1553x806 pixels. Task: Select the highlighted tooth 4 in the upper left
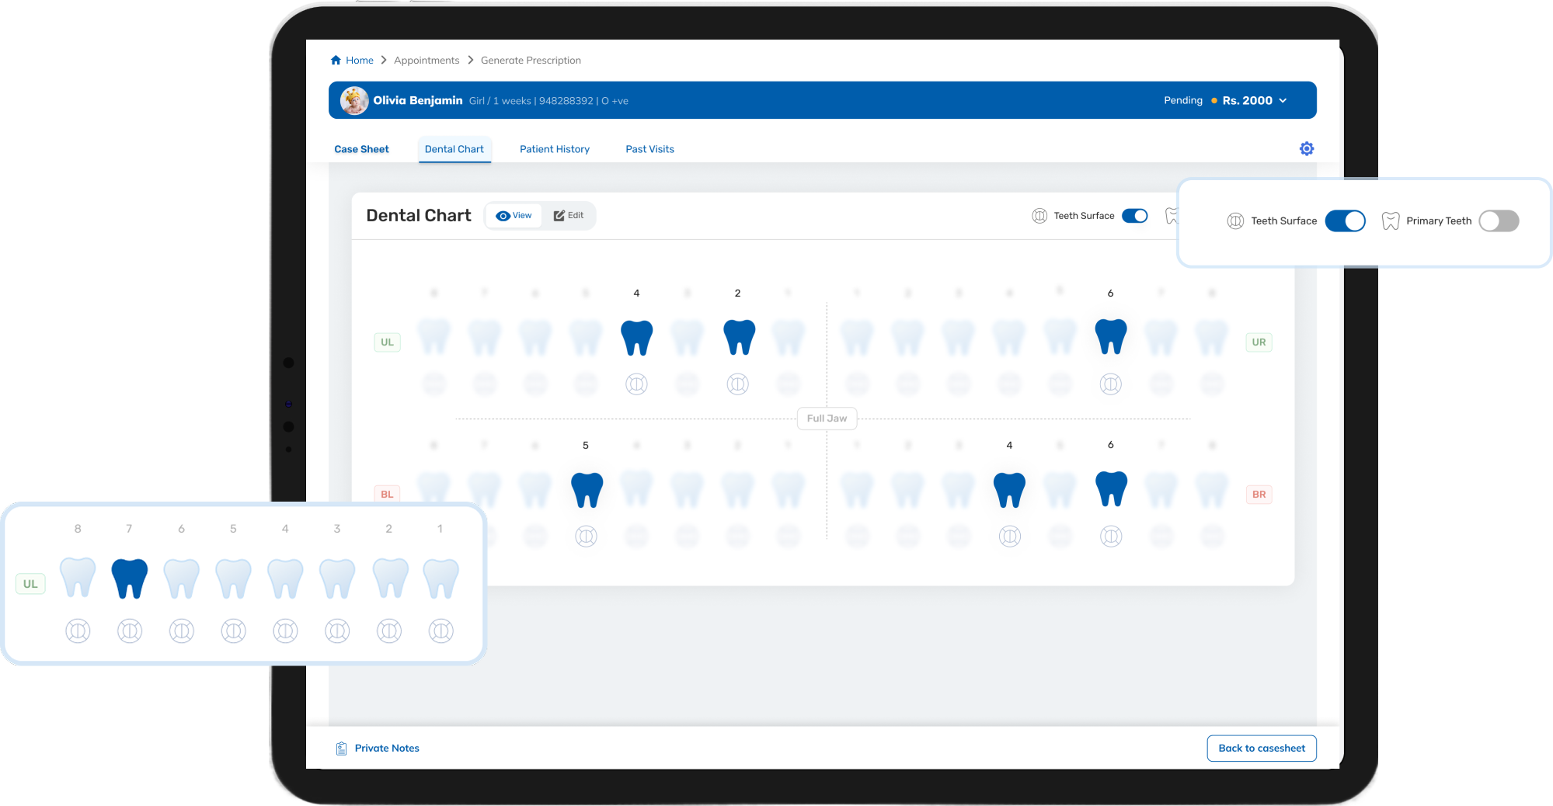point(636,337)
